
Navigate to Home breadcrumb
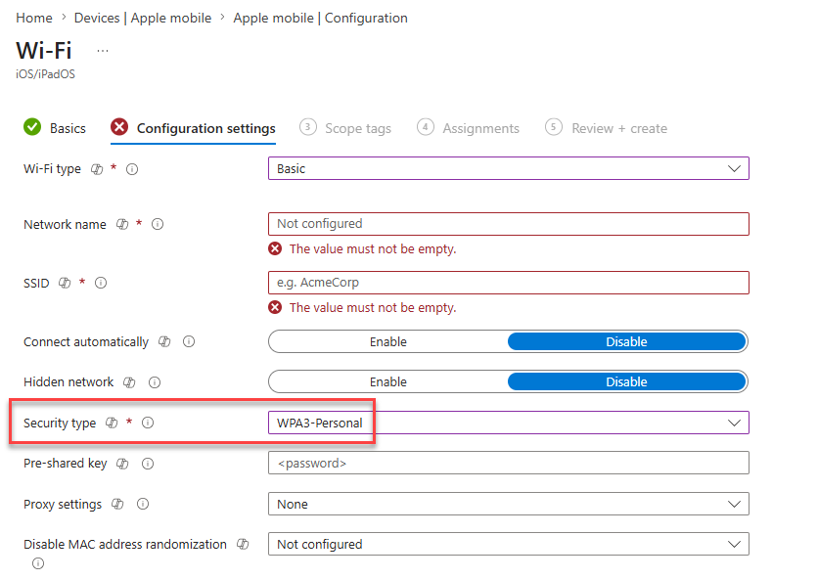coord(34,18)
